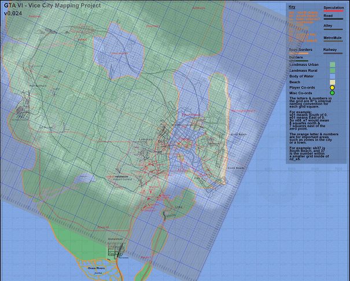This screenshot has height=281, width=350.
Task: Click the Landmass Rural swatch in key
Action: (333, 71)
